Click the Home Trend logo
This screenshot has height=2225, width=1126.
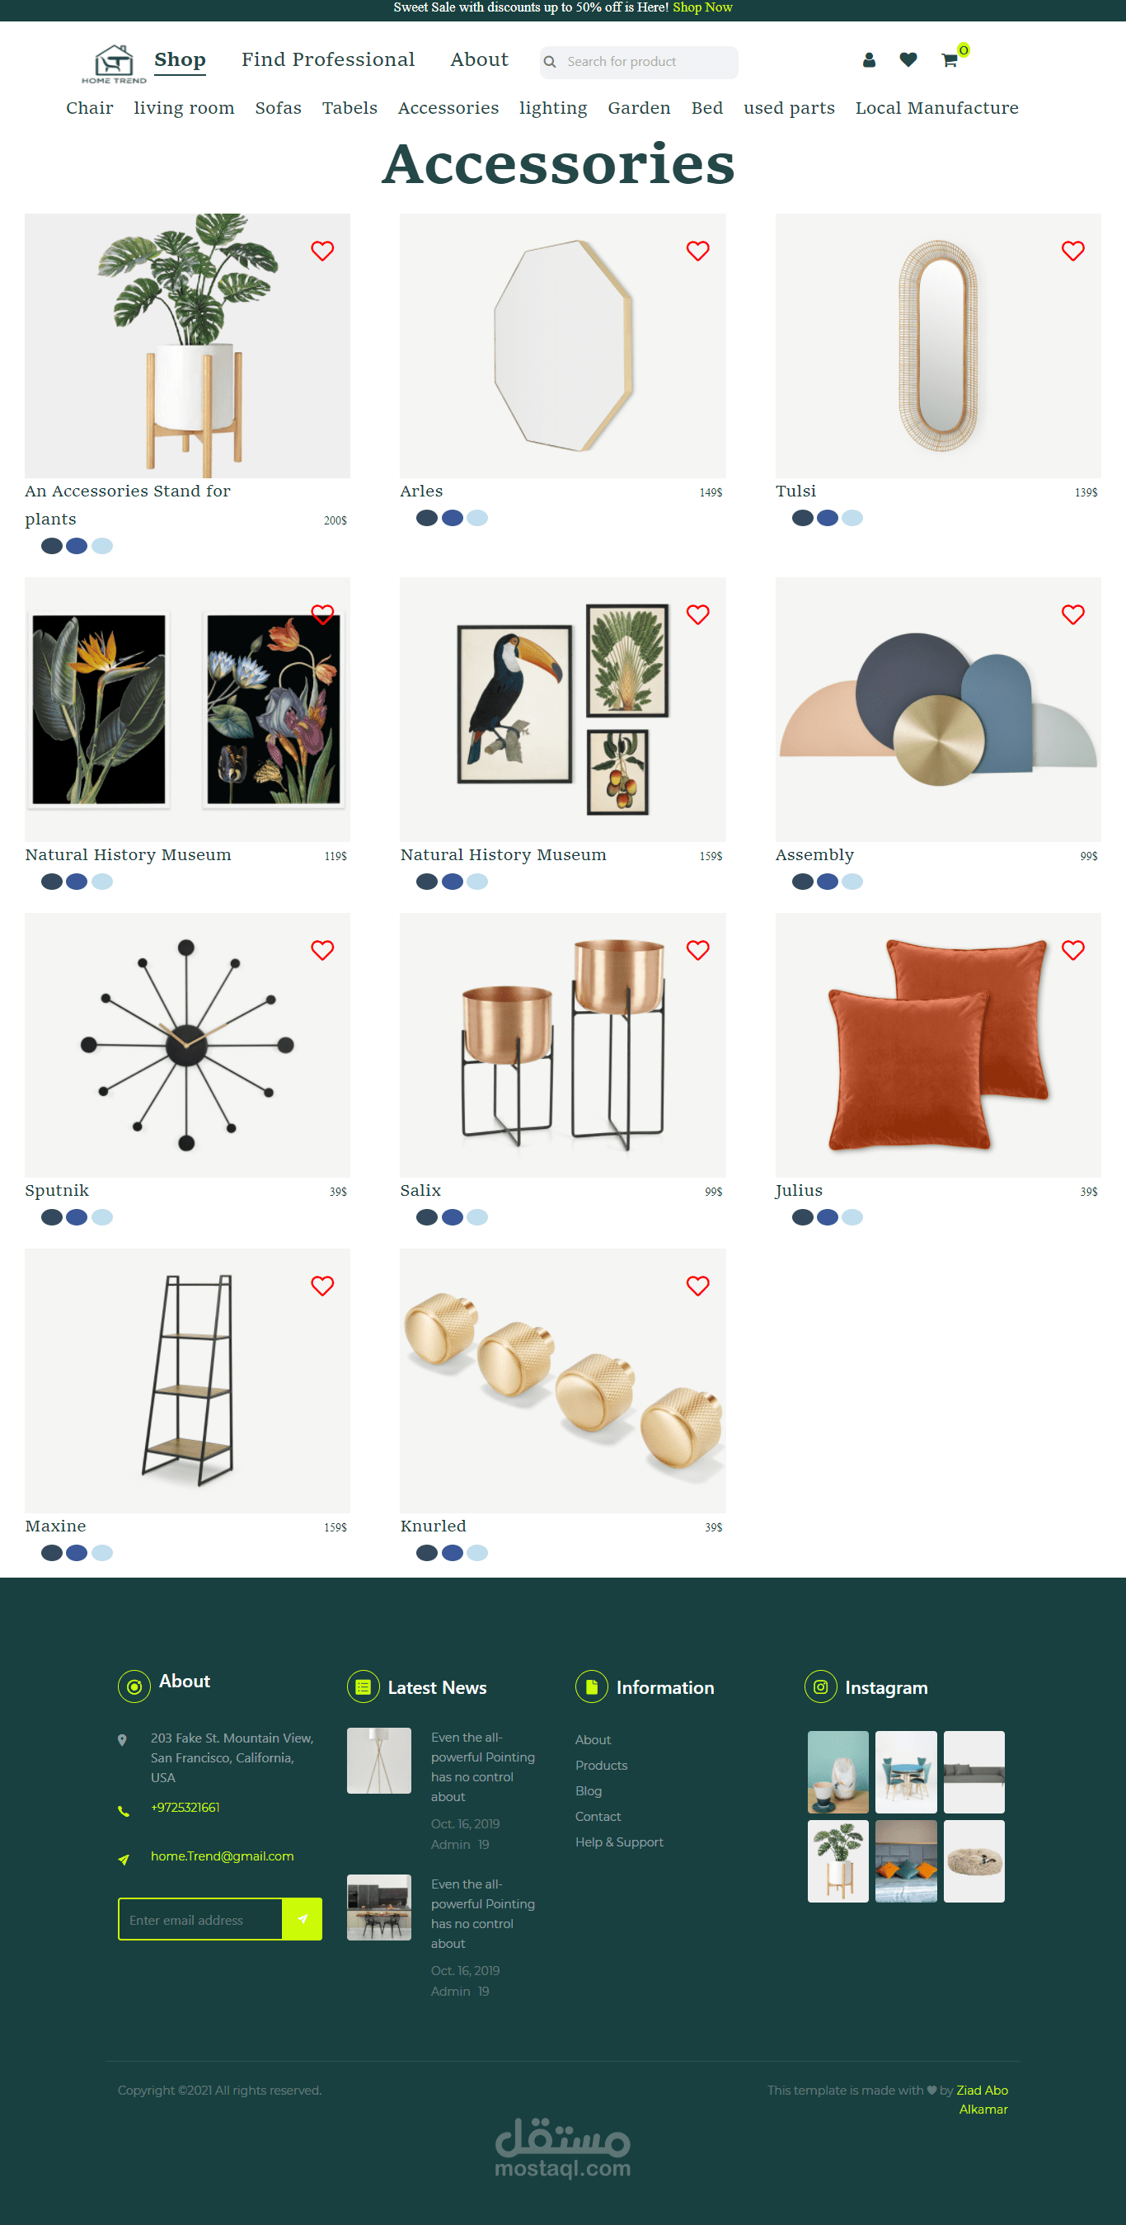click(114, 64)
